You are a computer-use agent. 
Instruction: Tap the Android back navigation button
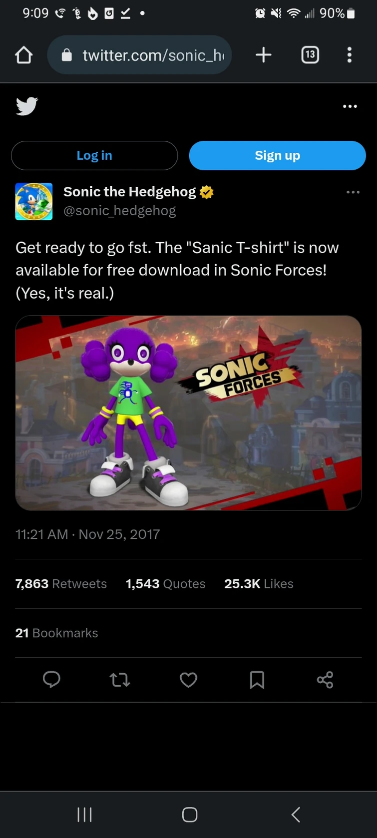pos(296,815)
